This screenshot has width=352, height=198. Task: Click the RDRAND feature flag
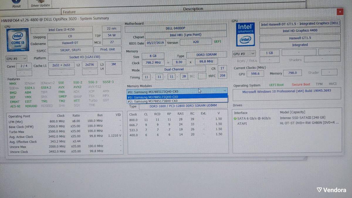pyautogui.click(x=31, y=106)
